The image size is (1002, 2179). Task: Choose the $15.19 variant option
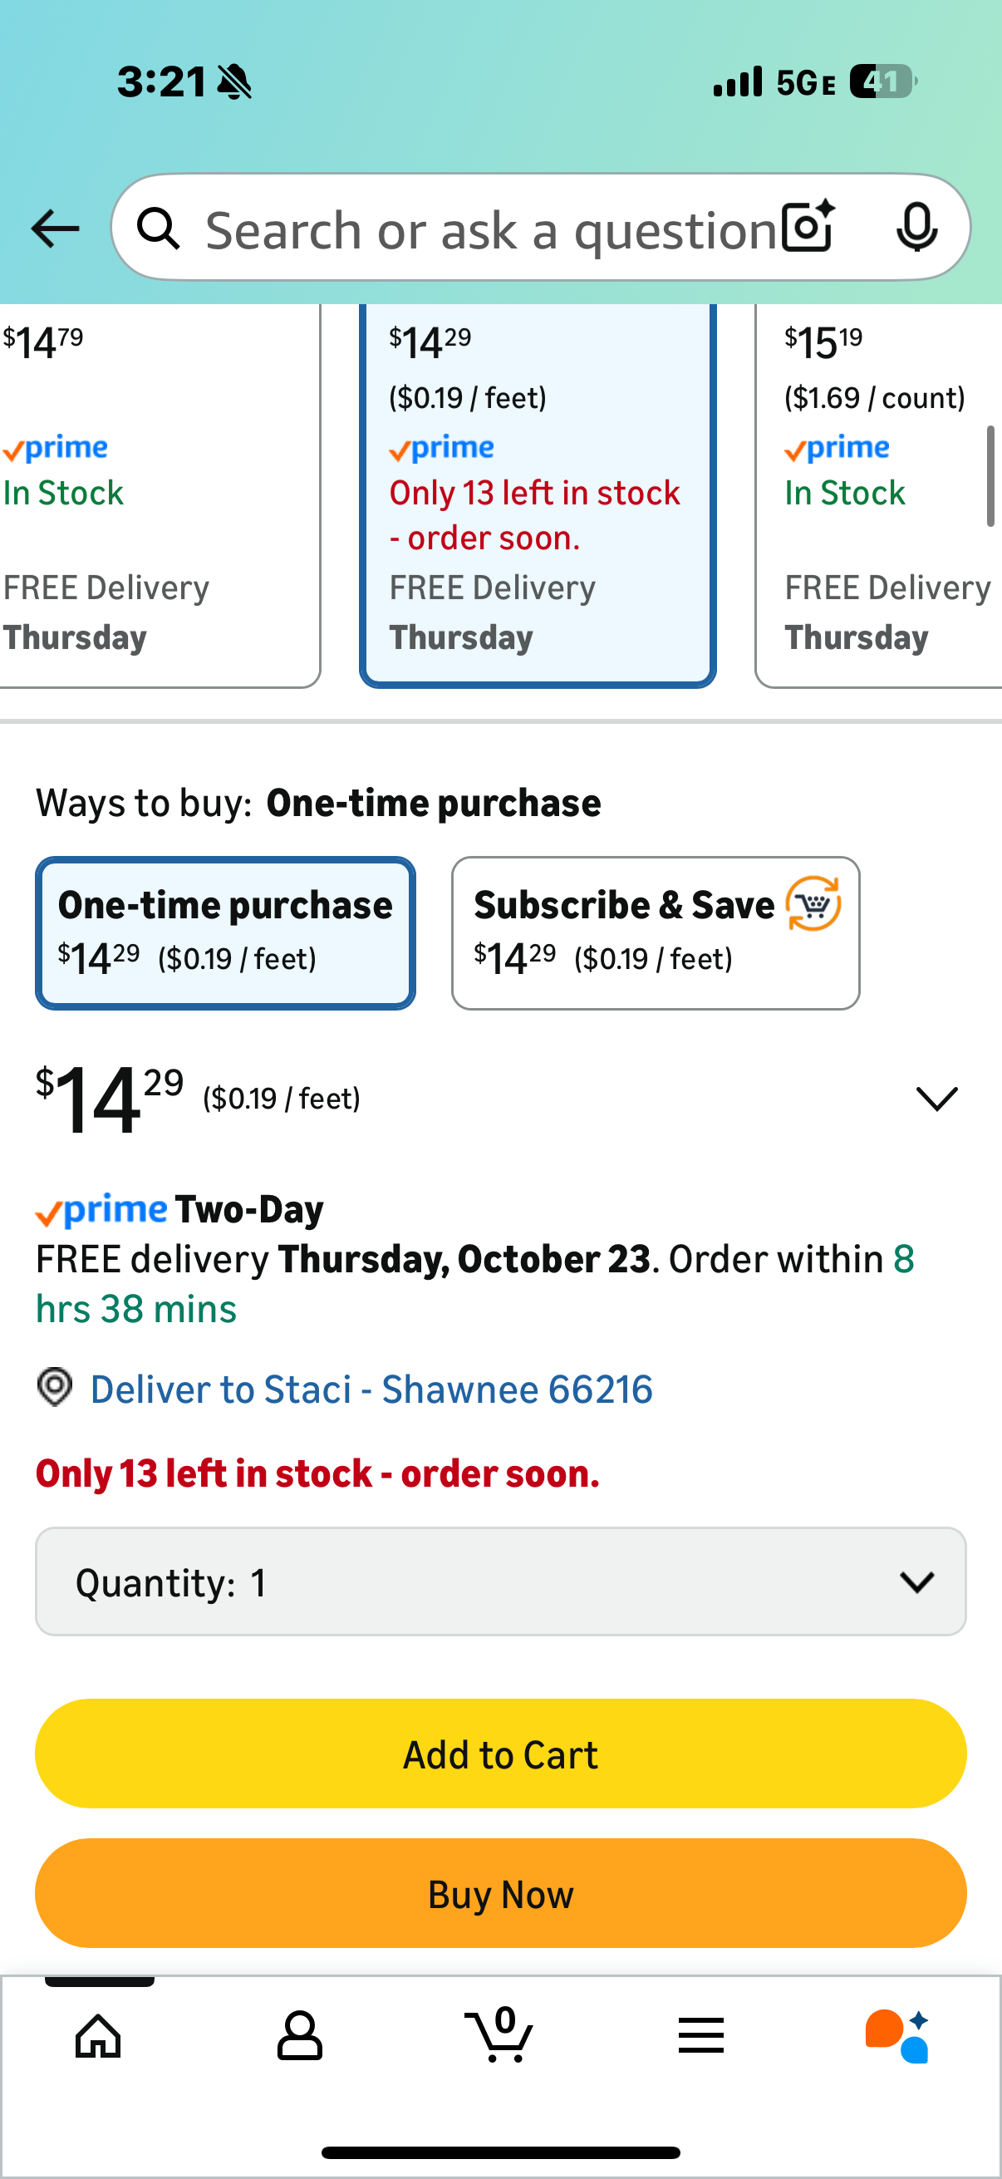pos(879,494)
